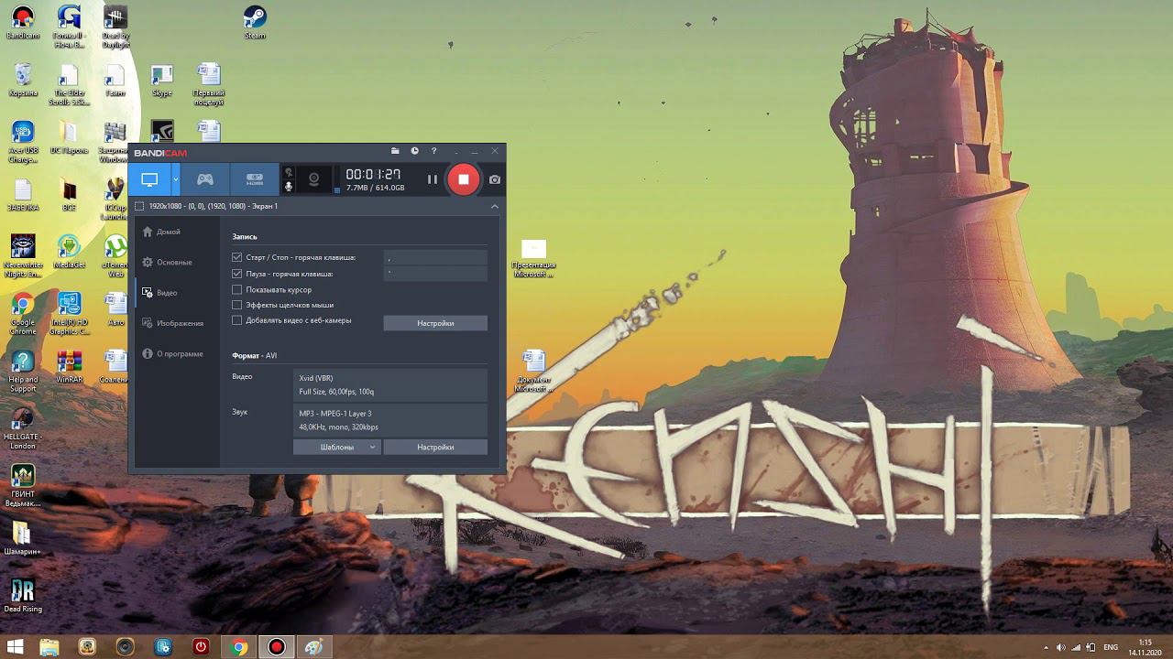Select Bandicam screen recording mode

(x=149, y=179)
